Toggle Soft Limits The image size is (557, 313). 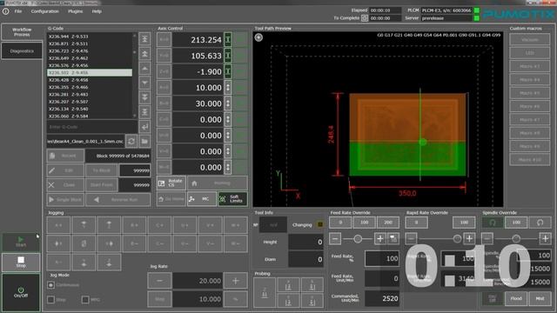pyautogui.click(x=232, y=199)
